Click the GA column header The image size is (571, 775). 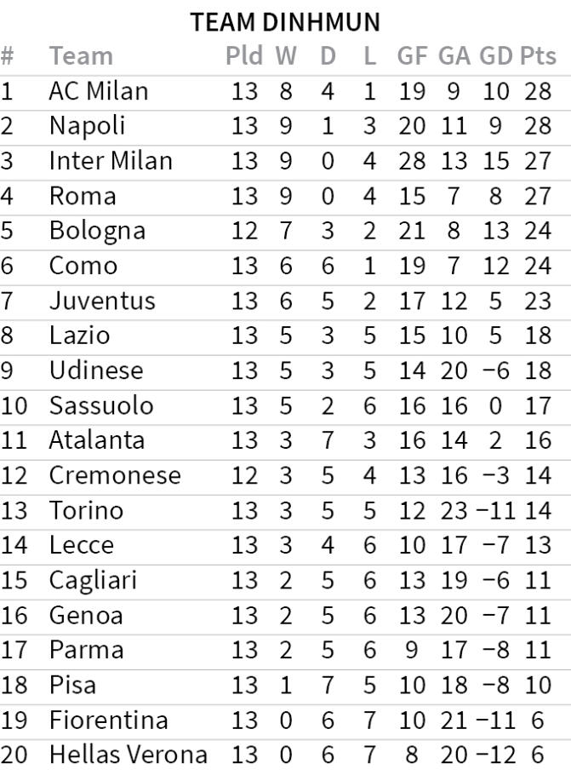tap(454, 56)
